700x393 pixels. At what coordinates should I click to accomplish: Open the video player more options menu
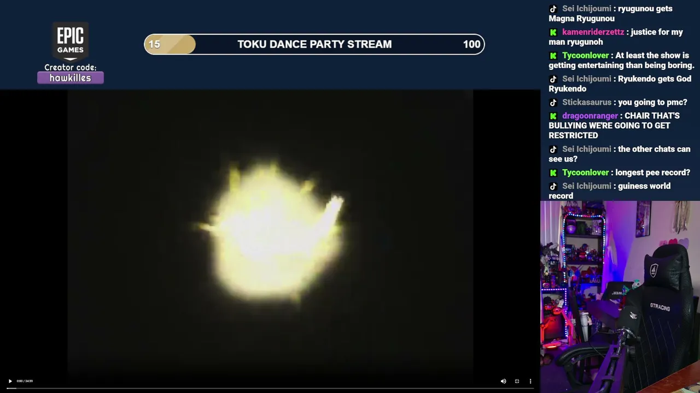pyautogui.click(x=530, y=381)
